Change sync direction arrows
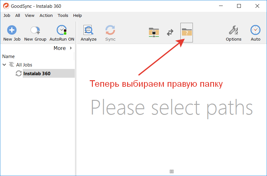 [x=170, y=32]
